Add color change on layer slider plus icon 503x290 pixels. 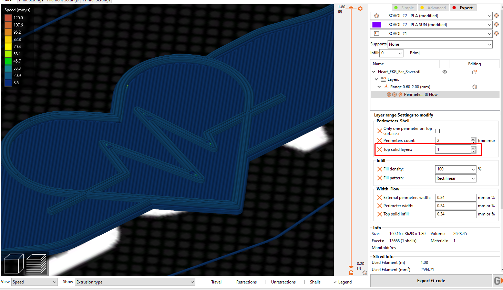click(360, 9)
